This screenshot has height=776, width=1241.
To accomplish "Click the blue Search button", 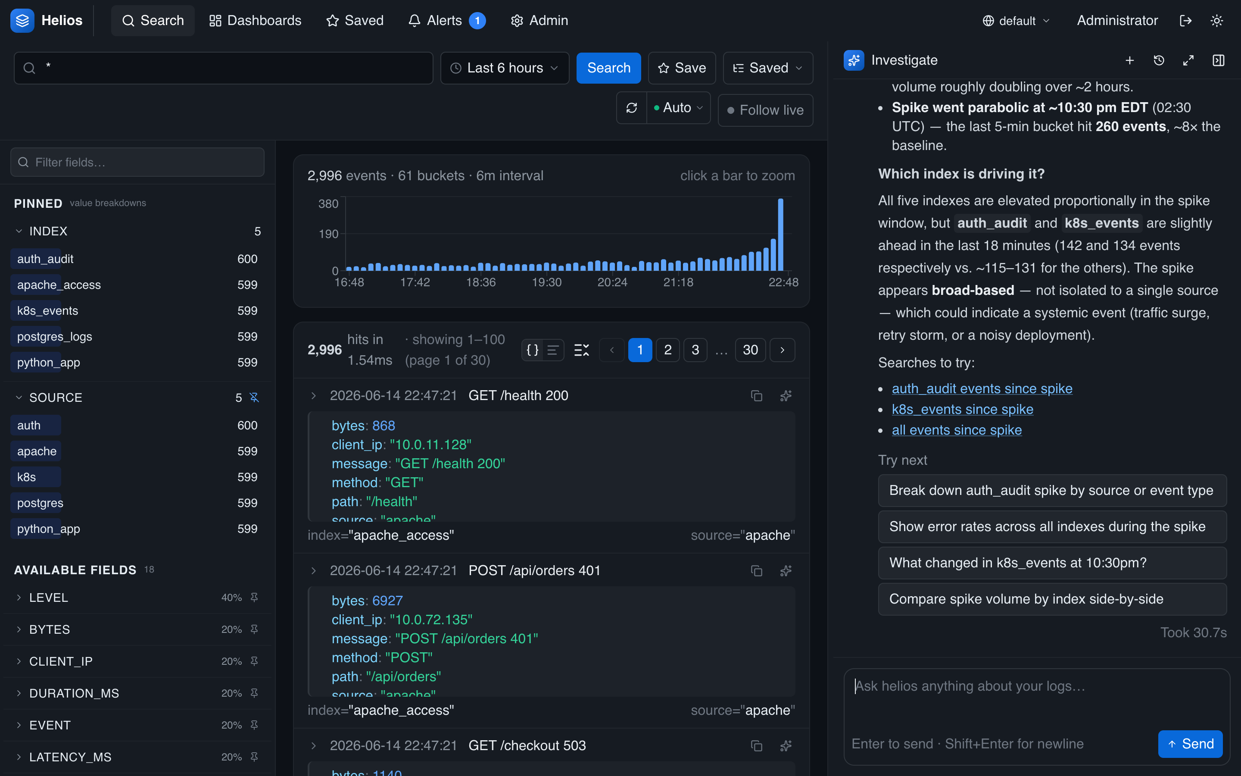I will [x=609, y=68].
